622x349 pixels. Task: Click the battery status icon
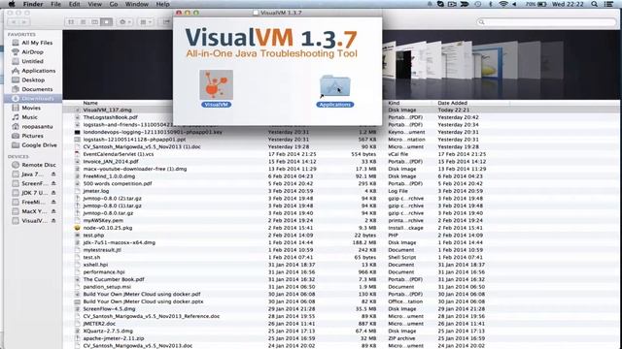[542, 4]
